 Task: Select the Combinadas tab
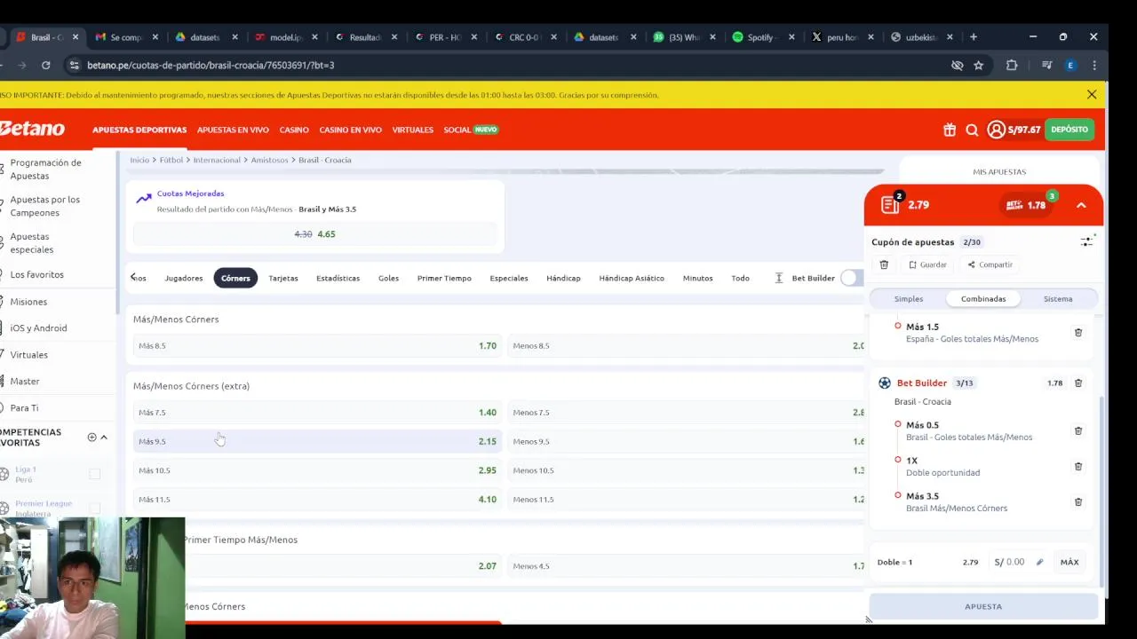[983, 299]
